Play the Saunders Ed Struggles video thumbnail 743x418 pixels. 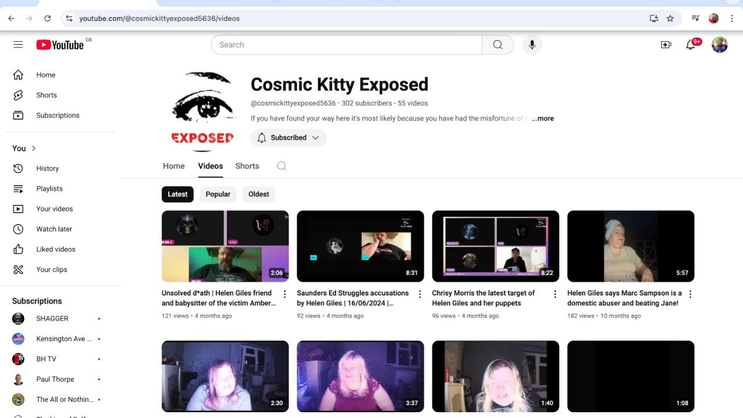(x=360, y=246)
